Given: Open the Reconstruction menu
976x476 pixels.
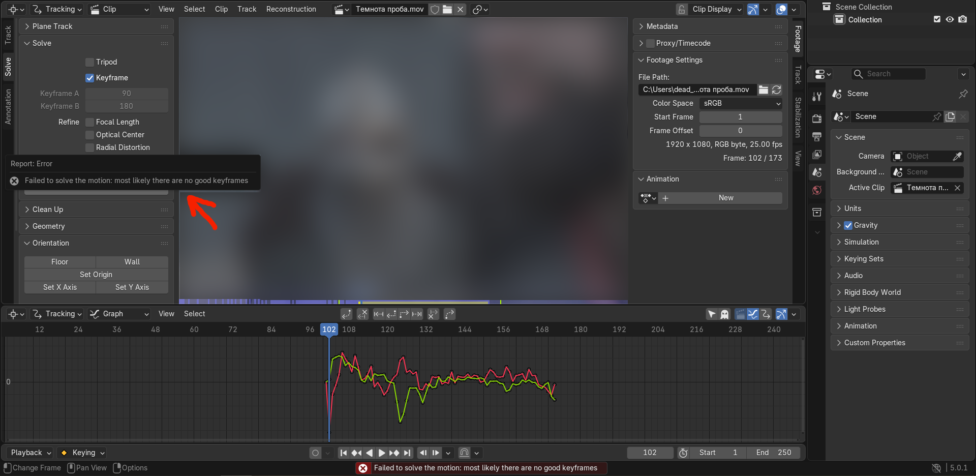Looking at the screenshot, I should (291, 9).
